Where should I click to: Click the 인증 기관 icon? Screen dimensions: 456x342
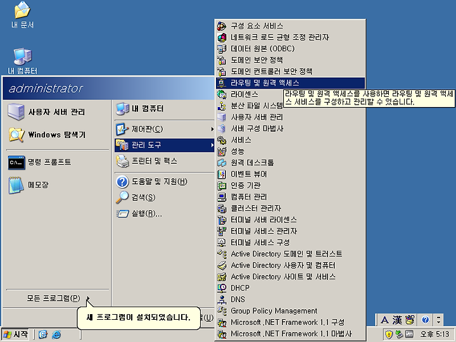pyautogui.click(x=222, y=186)
